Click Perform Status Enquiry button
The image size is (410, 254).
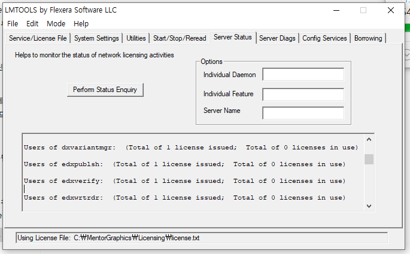pyautogui.click(x=105, y=90)
